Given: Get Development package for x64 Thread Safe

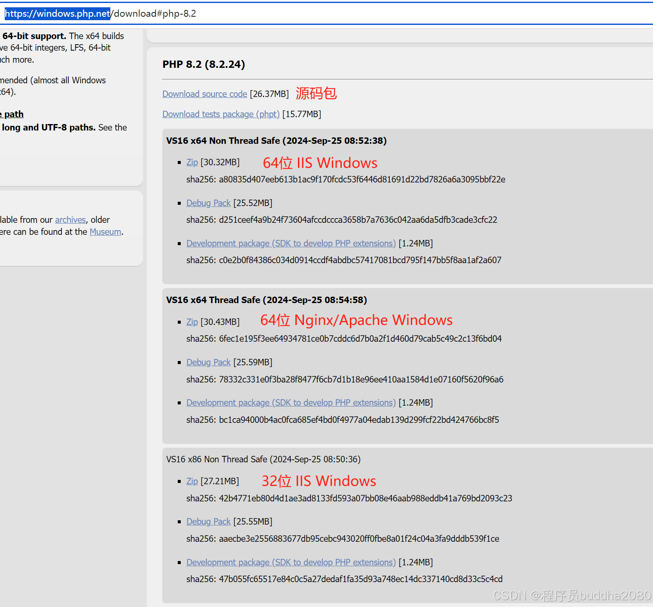Looking at the screenshot, I should pos(291,403).
